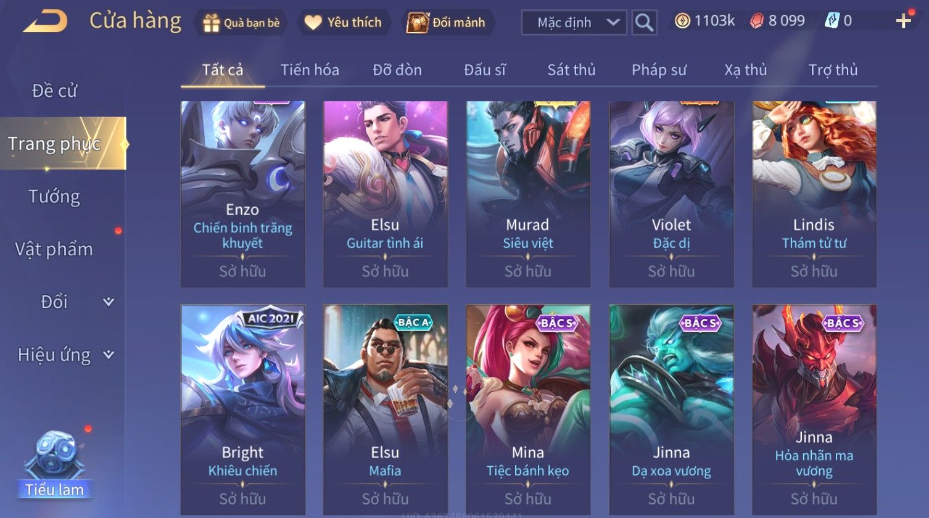The image size is (929, 518).
Task: Open Vật phẩm in the sidebar
Action: tap(54, 249)
